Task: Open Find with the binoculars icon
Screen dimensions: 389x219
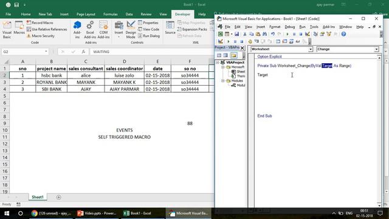Action: [264, 34]
